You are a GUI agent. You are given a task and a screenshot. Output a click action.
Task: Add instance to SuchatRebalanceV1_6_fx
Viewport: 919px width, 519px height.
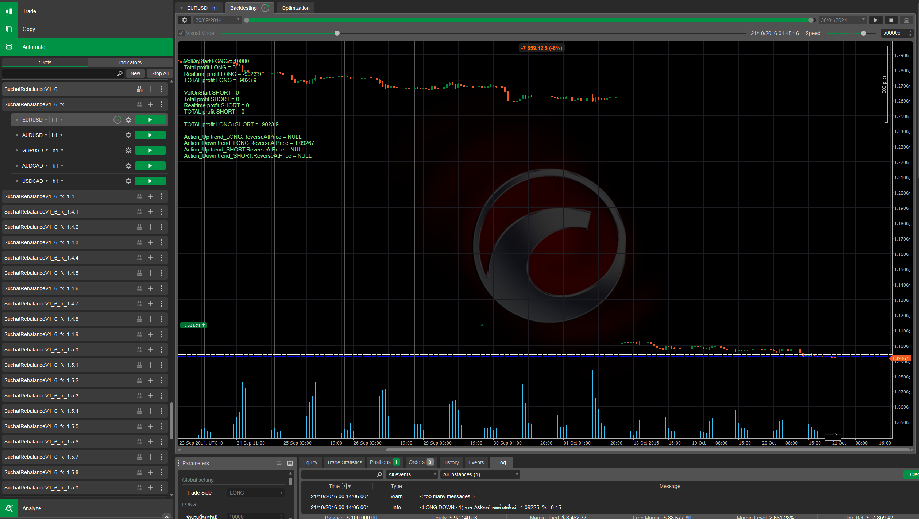click(x=150, y=104)
